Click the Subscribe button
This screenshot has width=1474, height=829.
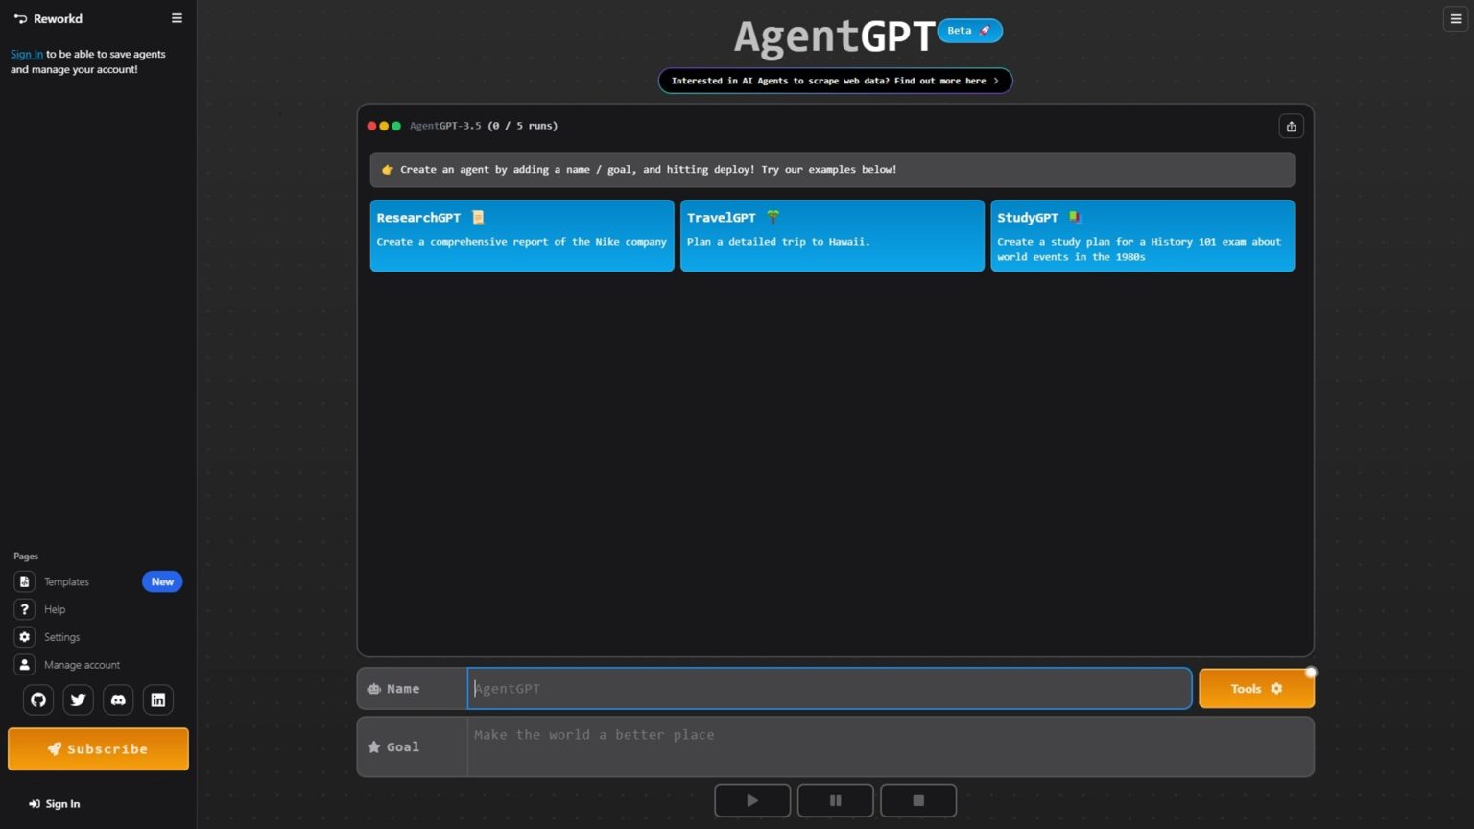point(97,748)
